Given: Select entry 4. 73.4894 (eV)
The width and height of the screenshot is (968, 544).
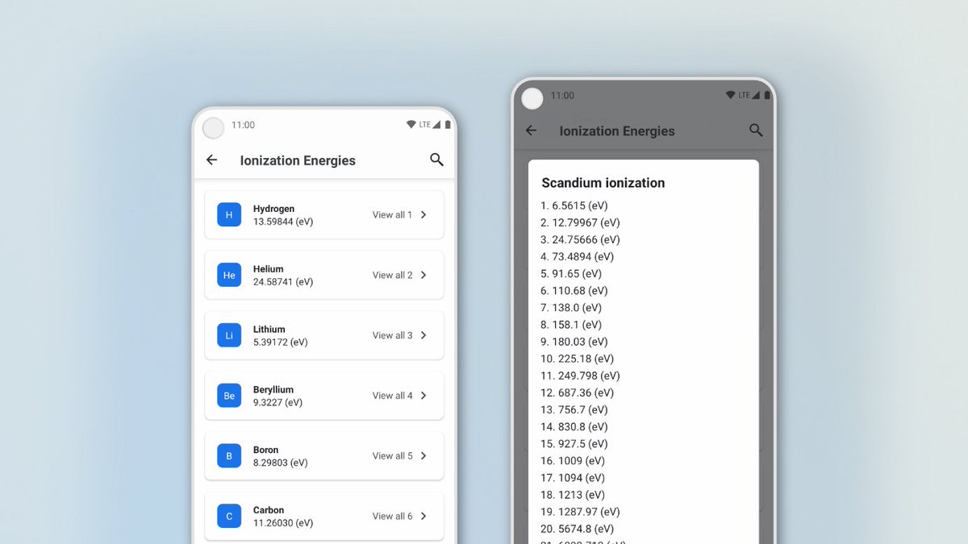Looking at the screenshot, I should 578,256.
